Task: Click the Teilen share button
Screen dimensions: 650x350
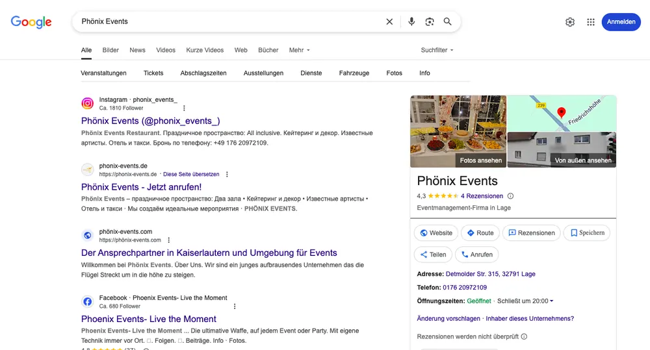Action: [433, 255]
